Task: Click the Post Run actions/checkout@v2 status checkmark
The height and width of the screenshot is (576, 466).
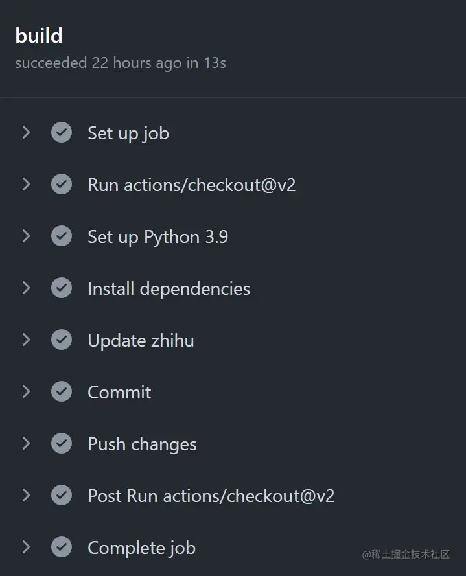Action: tap(62, 496)
